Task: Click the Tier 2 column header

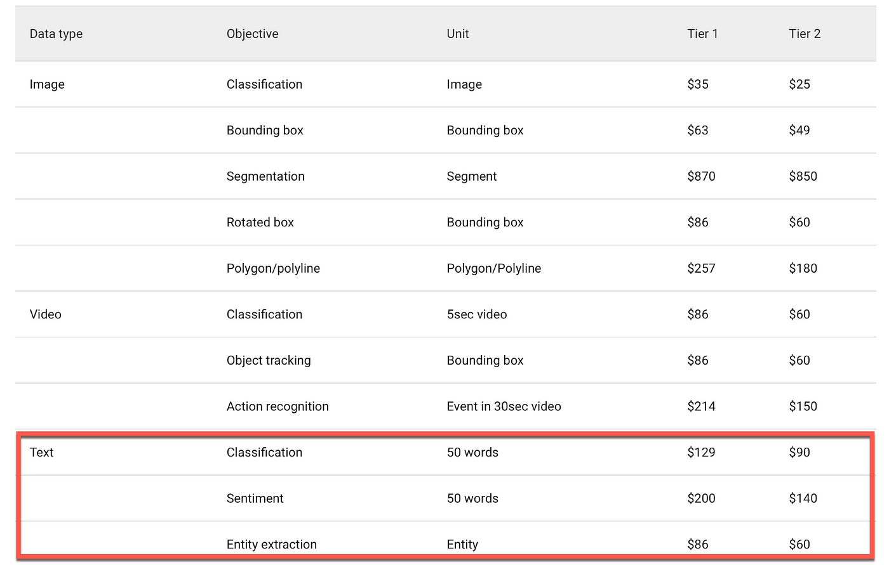Action: coord(805,34)
